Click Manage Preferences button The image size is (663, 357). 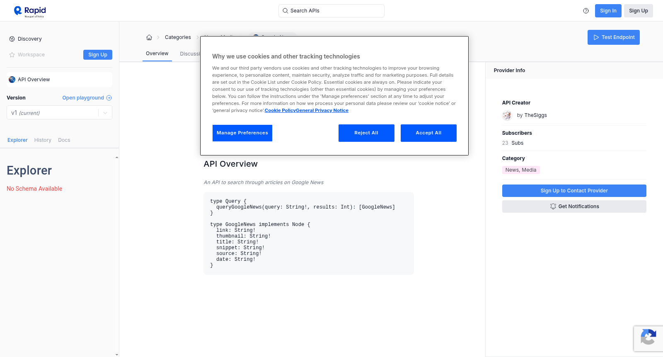242,133
